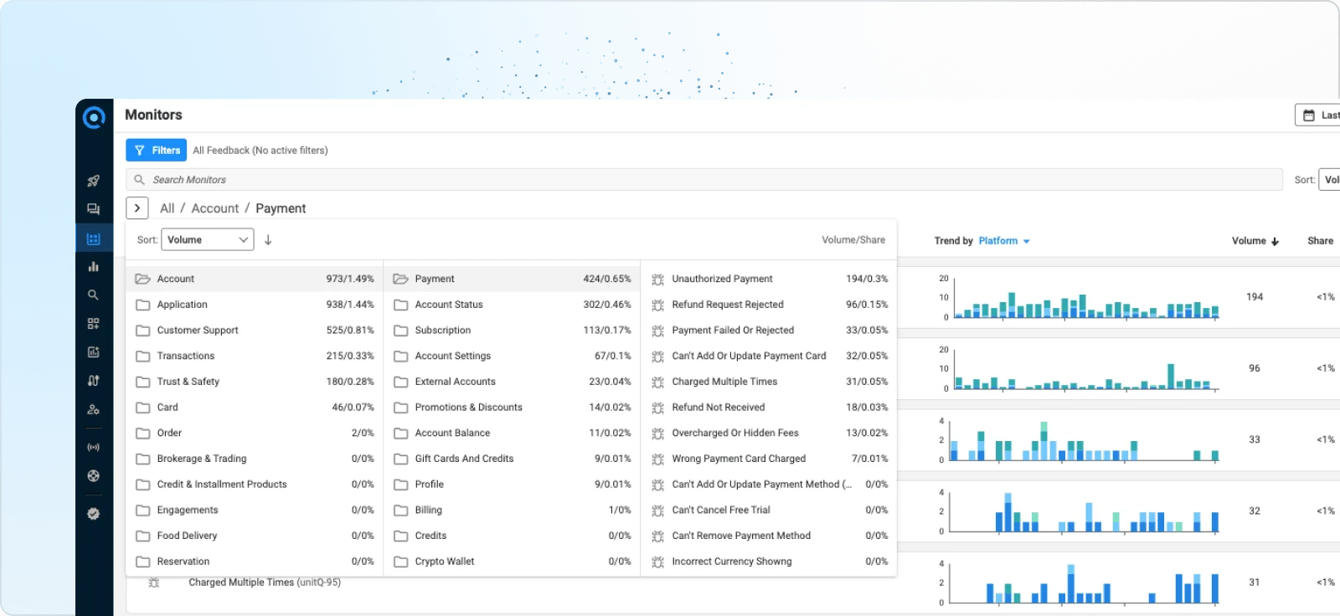The width and height of the screenshot is (1340, 616).
Task: Select the Wrong Payment Card Charged monitor
Action: tap(769, 459)
